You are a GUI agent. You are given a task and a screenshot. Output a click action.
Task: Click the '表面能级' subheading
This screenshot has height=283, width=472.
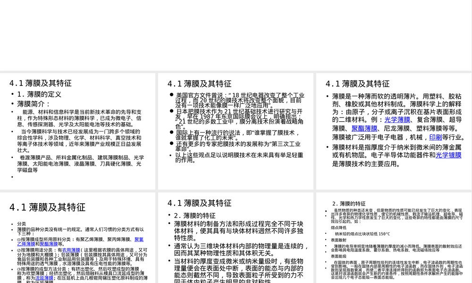(x=338, y=256)
